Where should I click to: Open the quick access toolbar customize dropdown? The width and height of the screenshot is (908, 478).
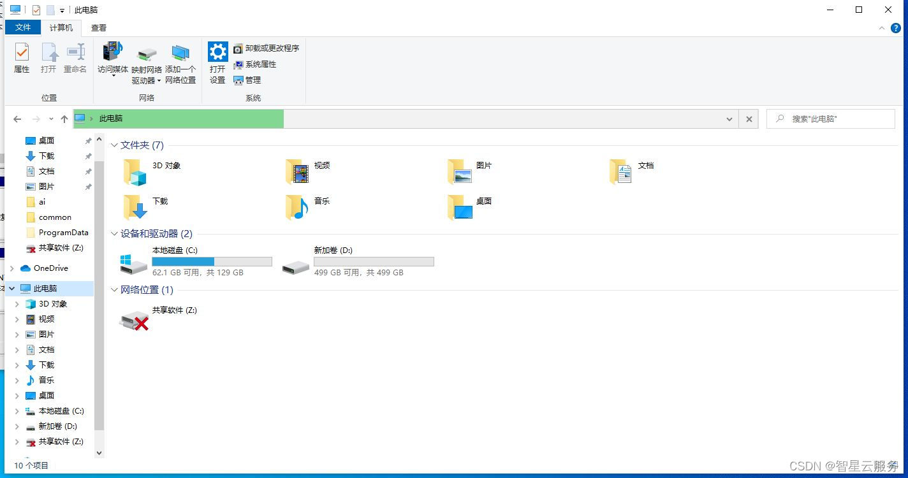tap(62, 11)
